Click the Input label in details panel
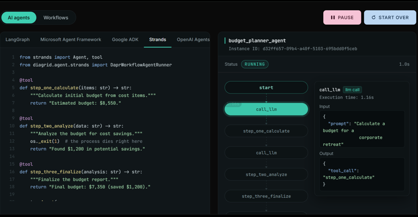The width and height of the screenshot is (418, 217). [x=324, y=106]
